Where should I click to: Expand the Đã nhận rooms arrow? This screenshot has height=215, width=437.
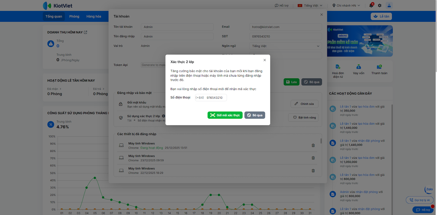coord(61,89)
